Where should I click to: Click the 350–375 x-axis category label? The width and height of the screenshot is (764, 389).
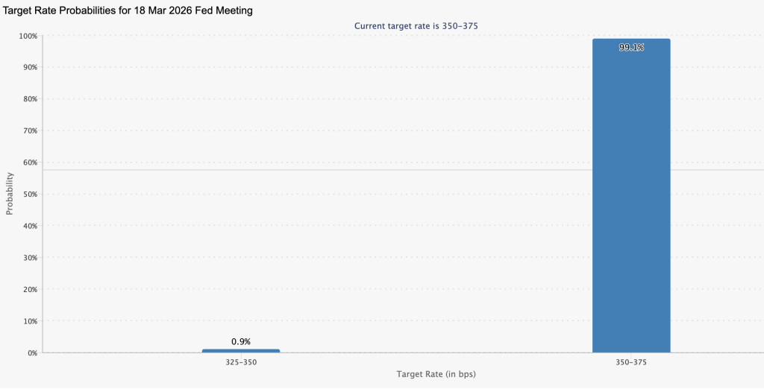coord(631,361)
